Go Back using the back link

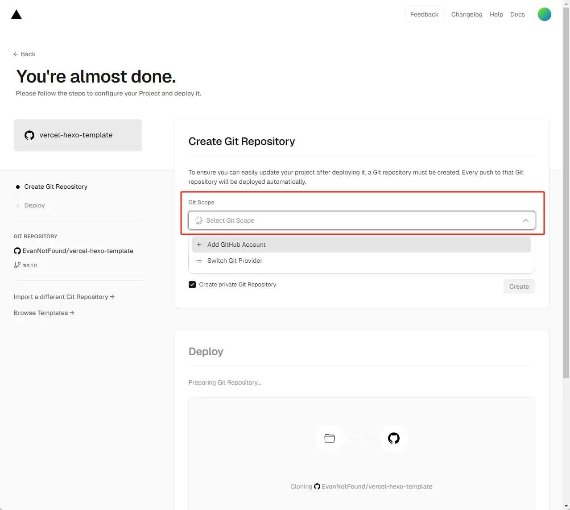[24, 54]
